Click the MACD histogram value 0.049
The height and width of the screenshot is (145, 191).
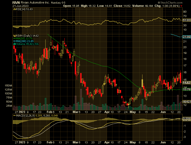55,115
